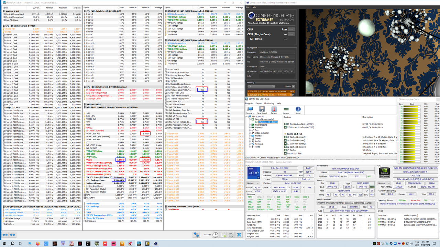Open the Summary toolbar icon in HWiNFO

pyautogui.click(x=250, y=110)
